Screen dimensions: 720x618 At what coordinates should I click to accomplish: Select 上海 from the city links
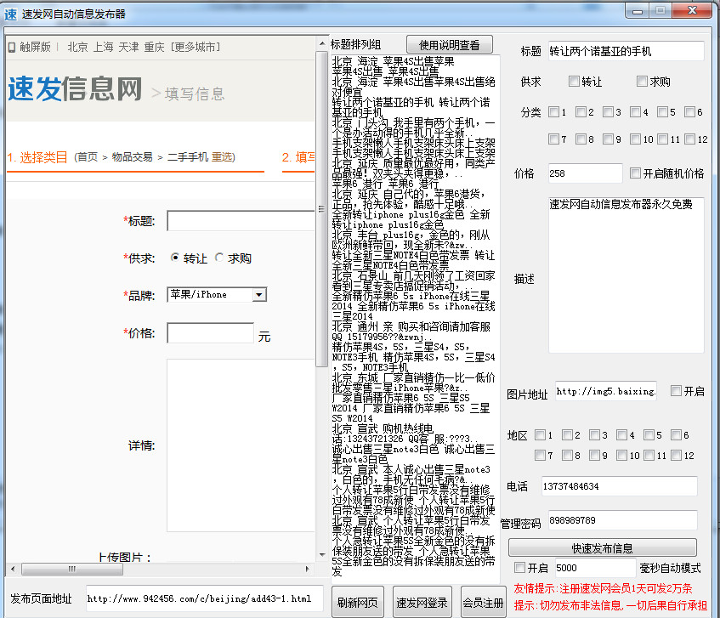[103, 48]
